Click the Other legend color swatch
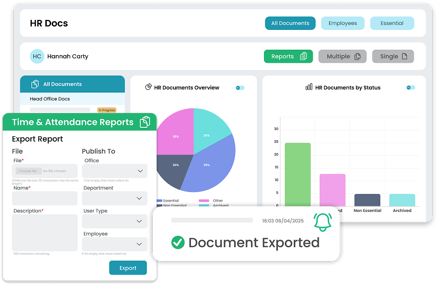 click(204, 201)
